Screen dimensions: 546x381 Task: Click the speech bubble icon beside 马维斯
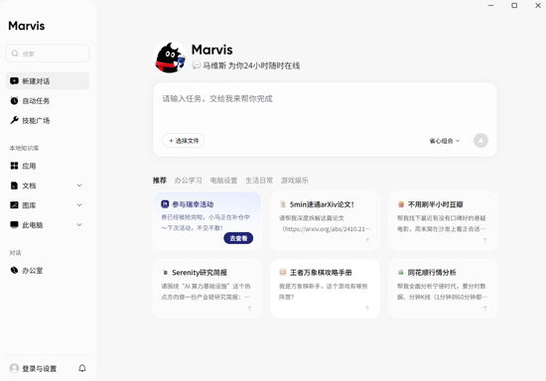click(x=197, y=65)
